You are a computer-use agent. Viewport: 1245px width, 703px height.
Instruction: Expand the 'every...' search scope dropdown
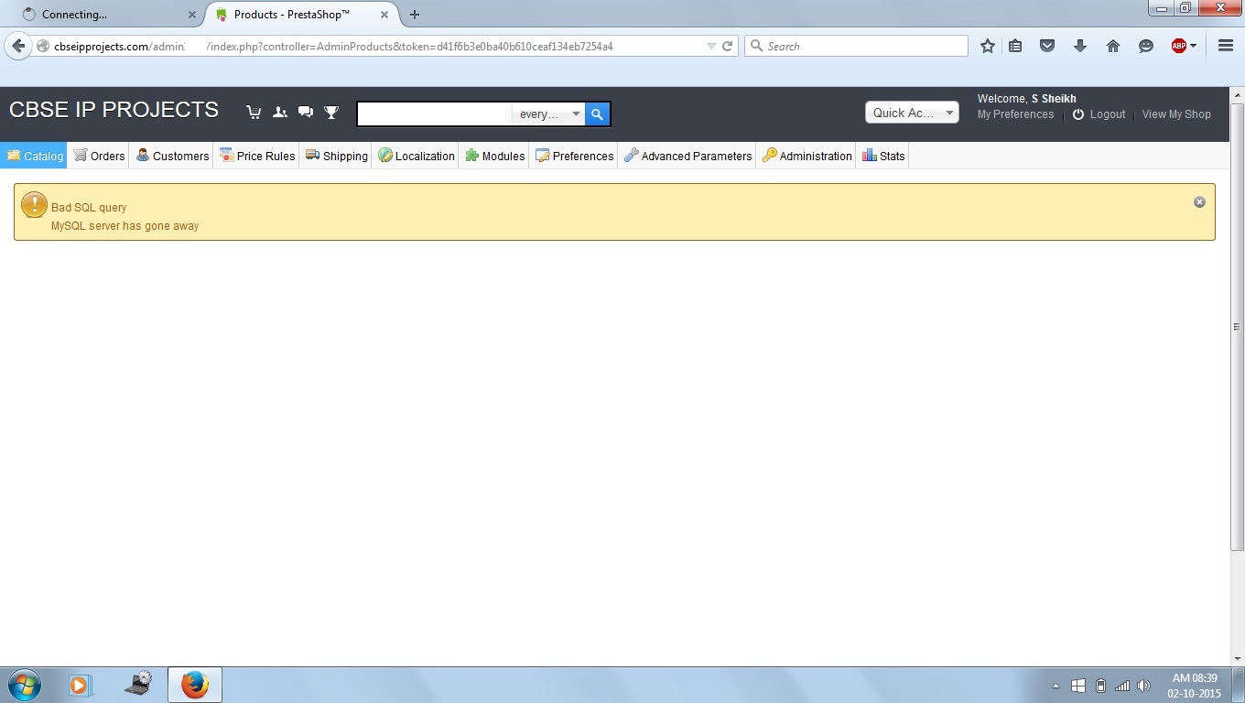(549, 114)
